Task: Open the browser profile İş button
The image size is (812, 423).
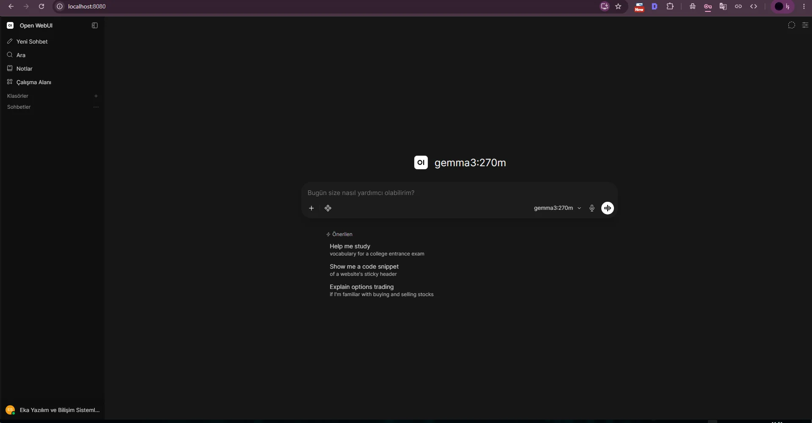Action: coord(782,6)
